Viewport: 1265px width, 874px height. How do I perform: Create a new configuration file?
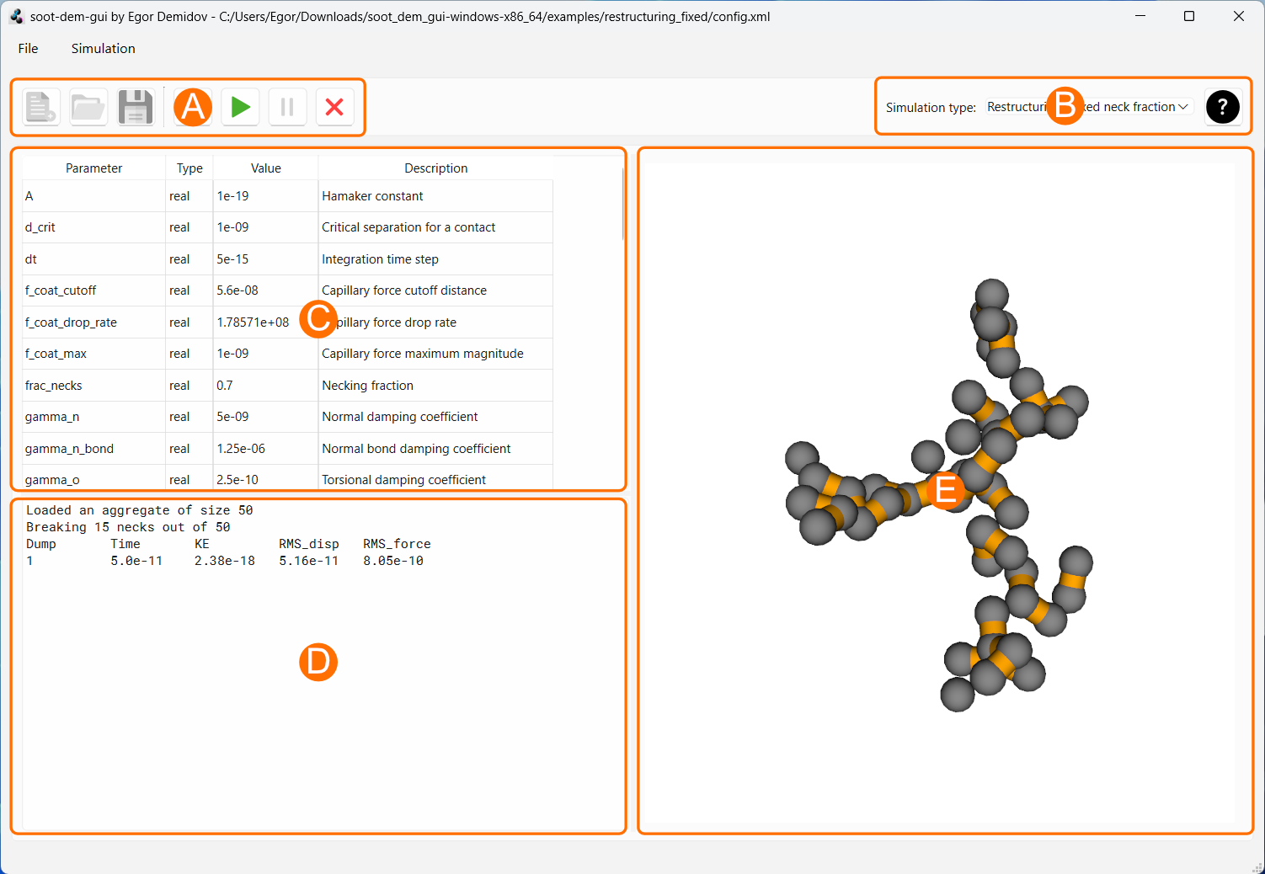point(41,107)
